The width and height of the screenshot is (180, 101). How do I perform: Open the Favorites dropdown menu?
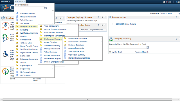(x=5, y=1)
